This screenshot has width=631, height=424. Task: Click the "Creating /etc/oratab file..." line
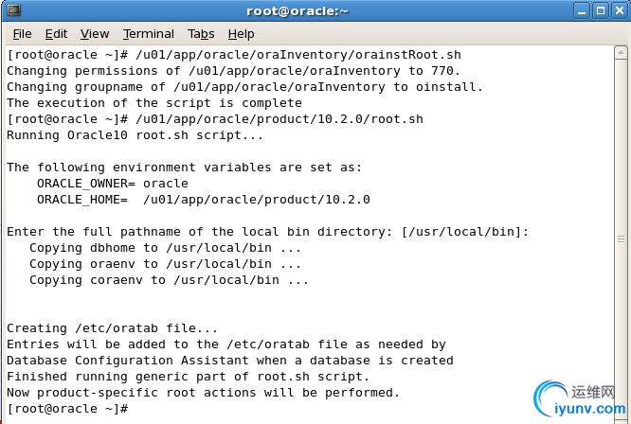tap(113, 328)
